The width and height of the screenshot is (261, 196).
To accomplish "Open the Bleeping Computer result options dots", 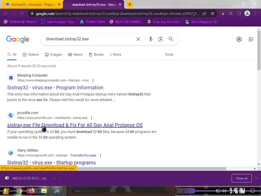I will point(93,80).
